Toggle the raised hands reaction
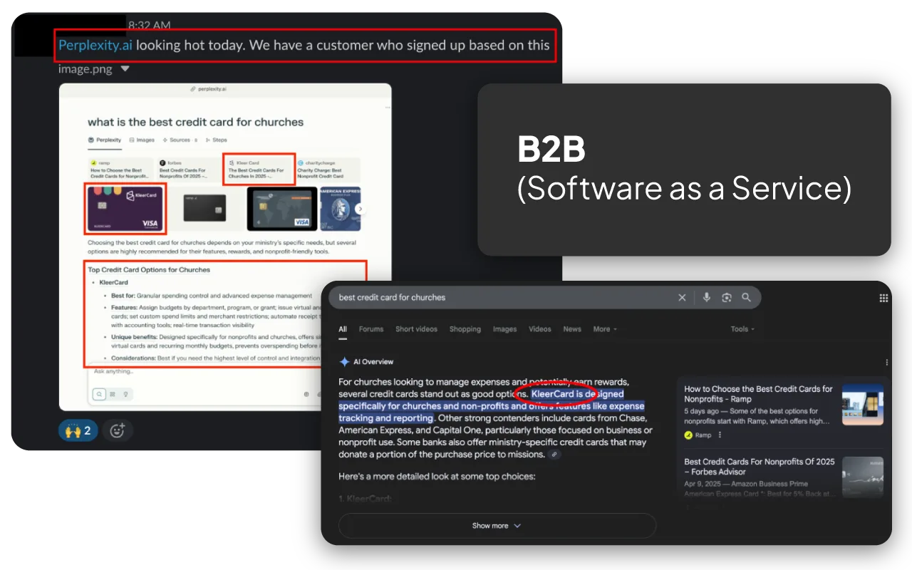 point(78,430)
